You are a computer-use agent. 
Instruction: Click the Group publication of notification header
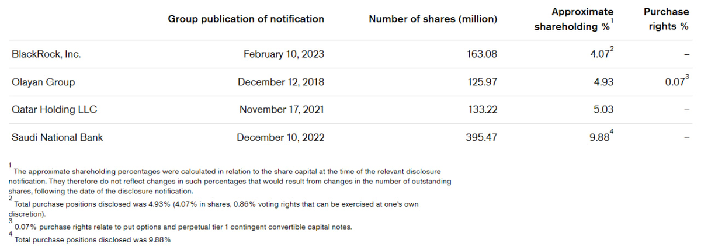pos(246,19)
